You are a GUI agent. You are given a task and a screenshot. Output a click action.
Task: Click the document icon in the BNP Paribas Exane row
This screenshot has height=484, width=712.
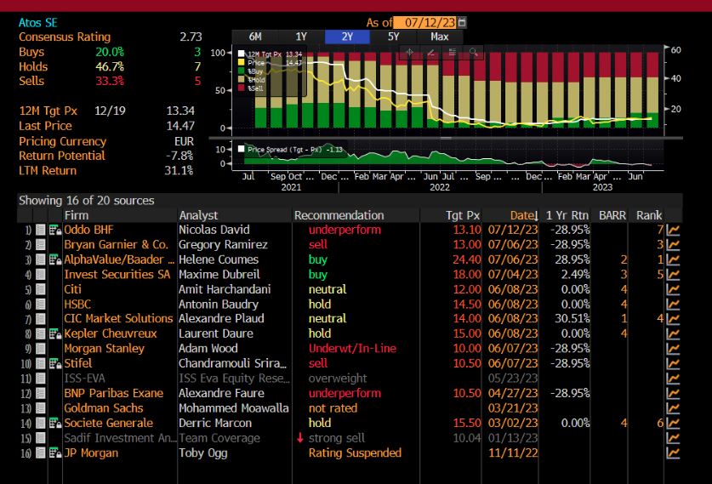pyautogui.click(x=41, y=394)
